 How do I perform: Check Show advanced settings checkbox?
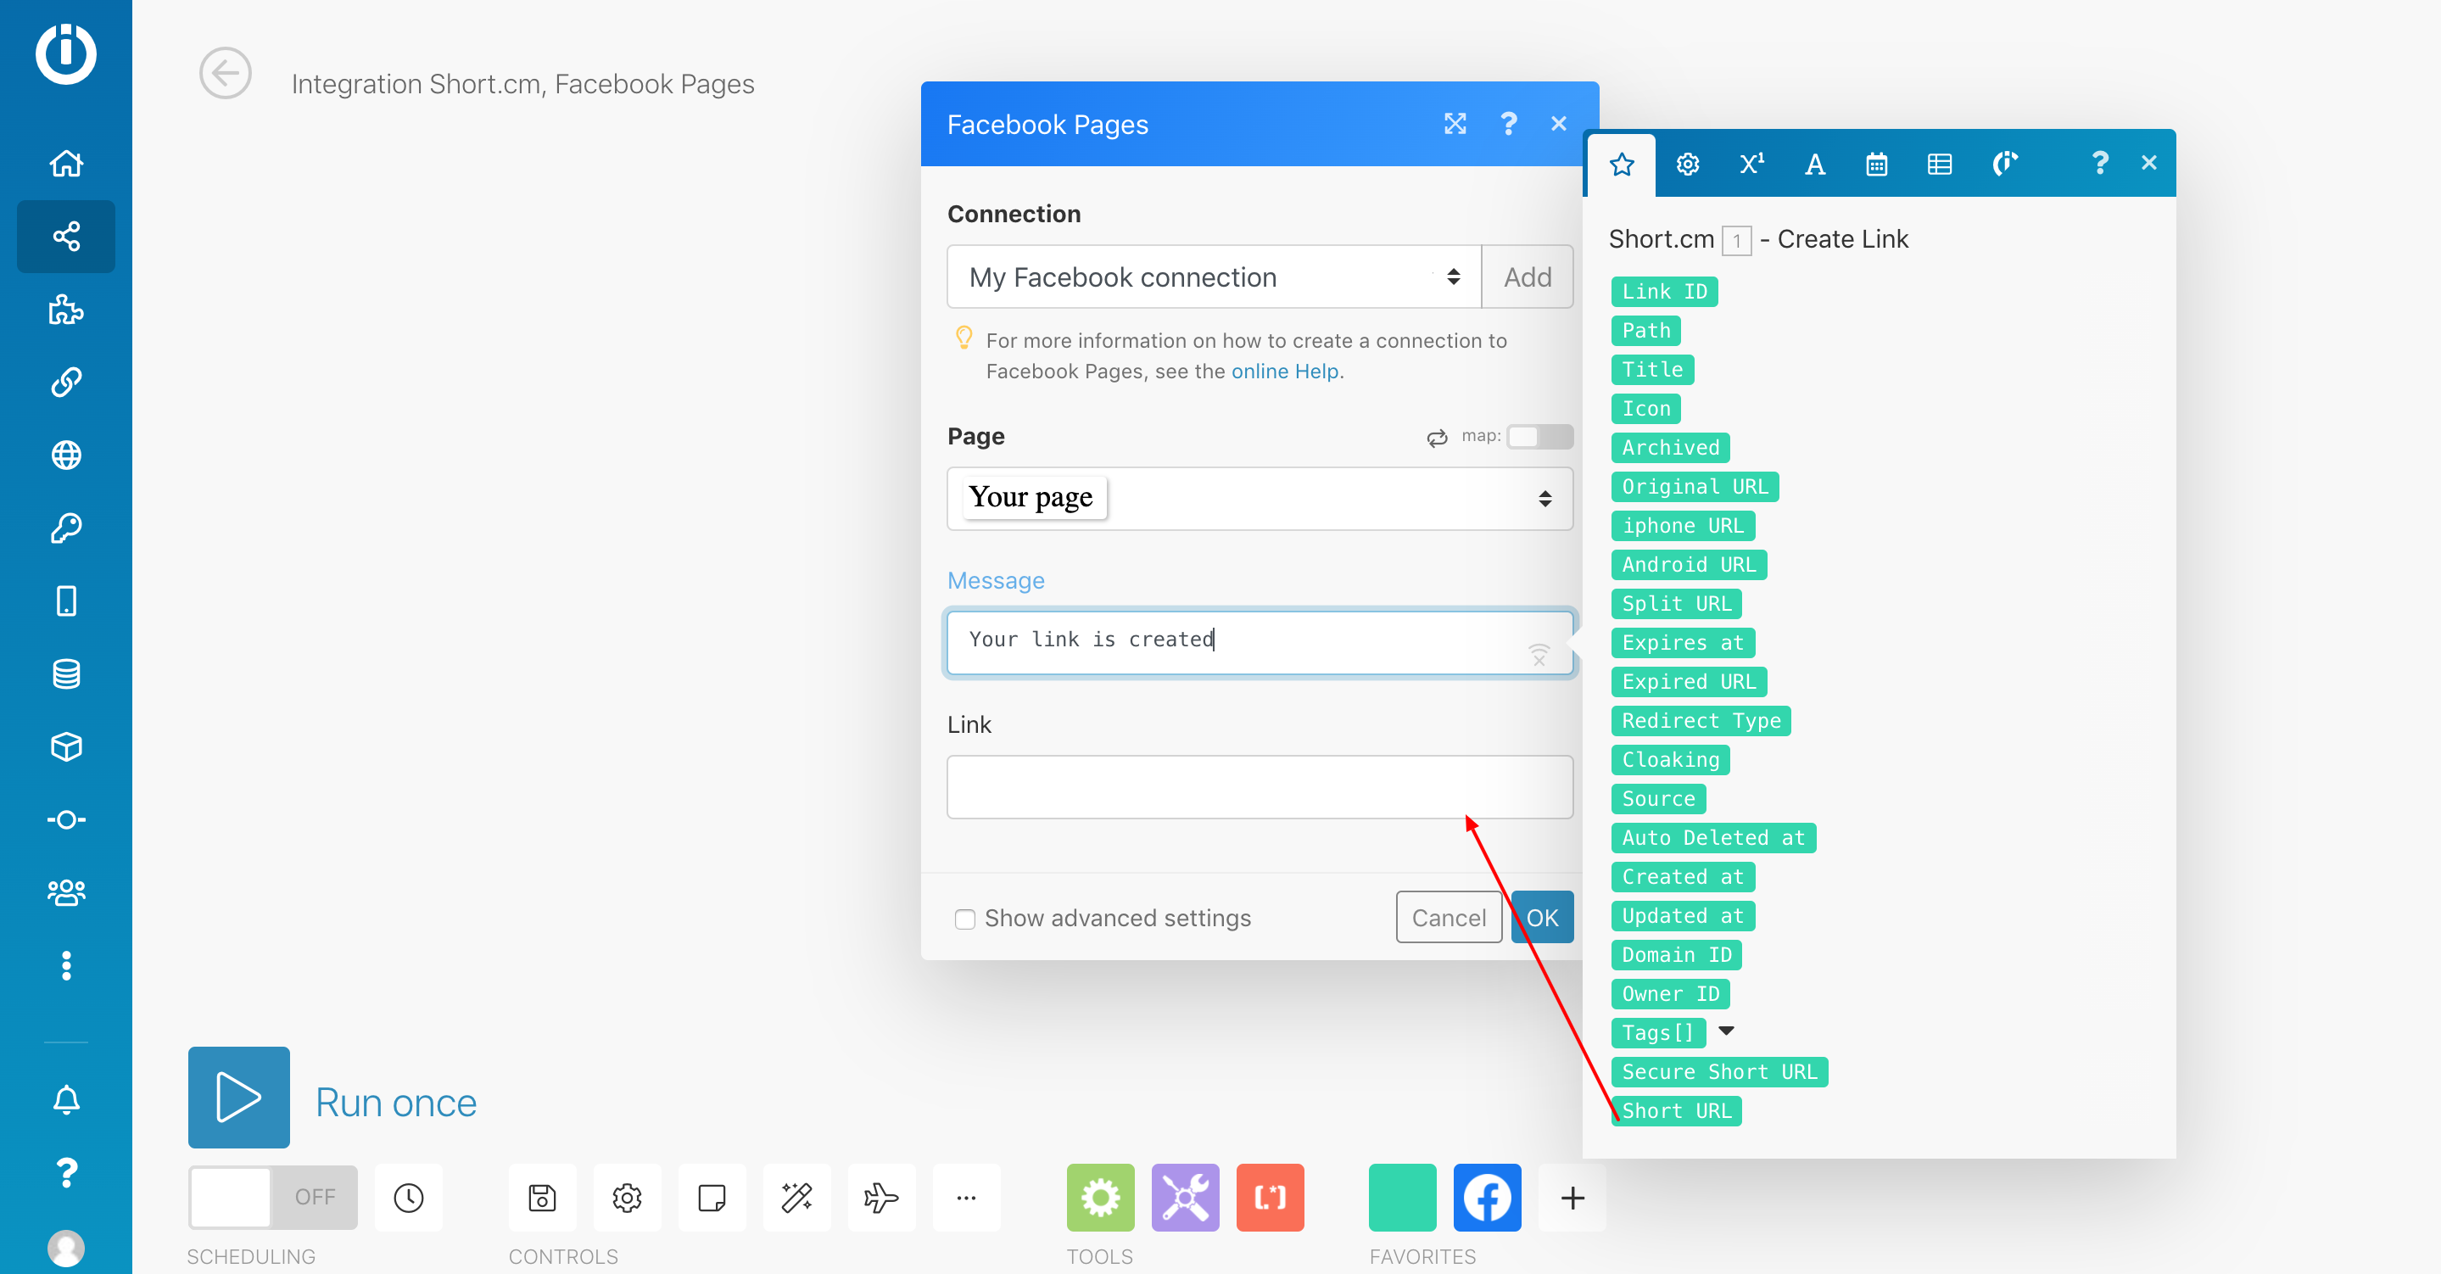[x=964, y=919]
